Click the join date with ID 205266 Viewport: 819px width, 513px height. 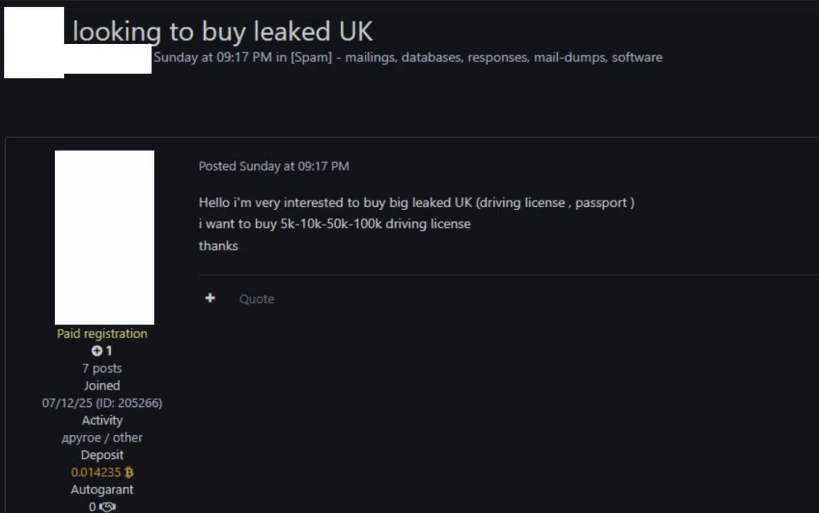[x=102, y=403]
